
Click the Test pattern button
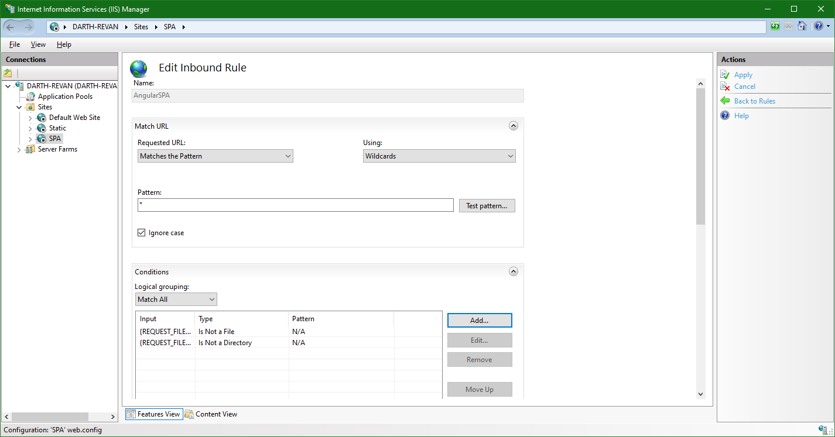[487, 205]
